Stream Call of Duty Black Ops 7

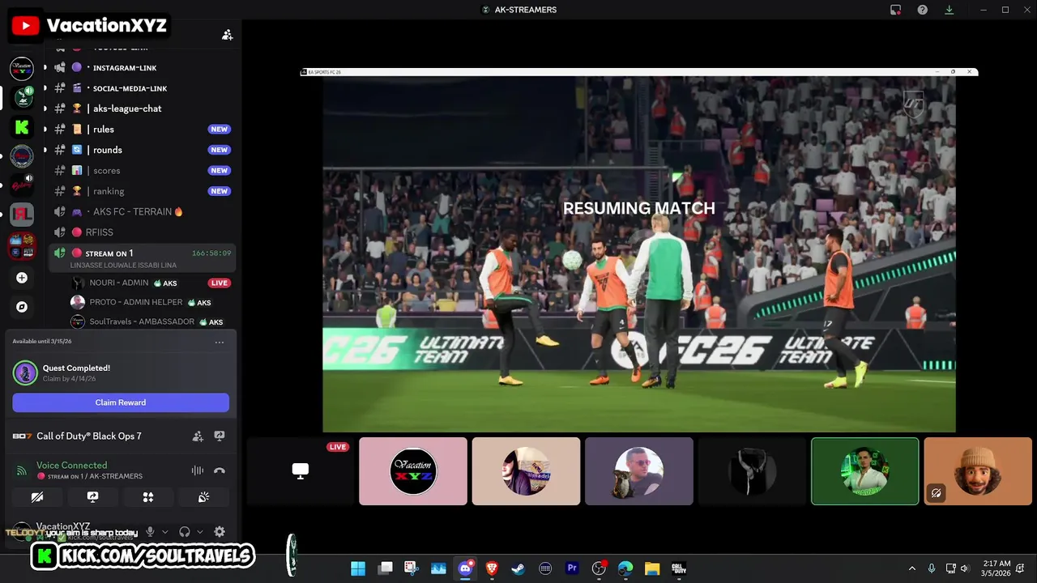point(219,436)
